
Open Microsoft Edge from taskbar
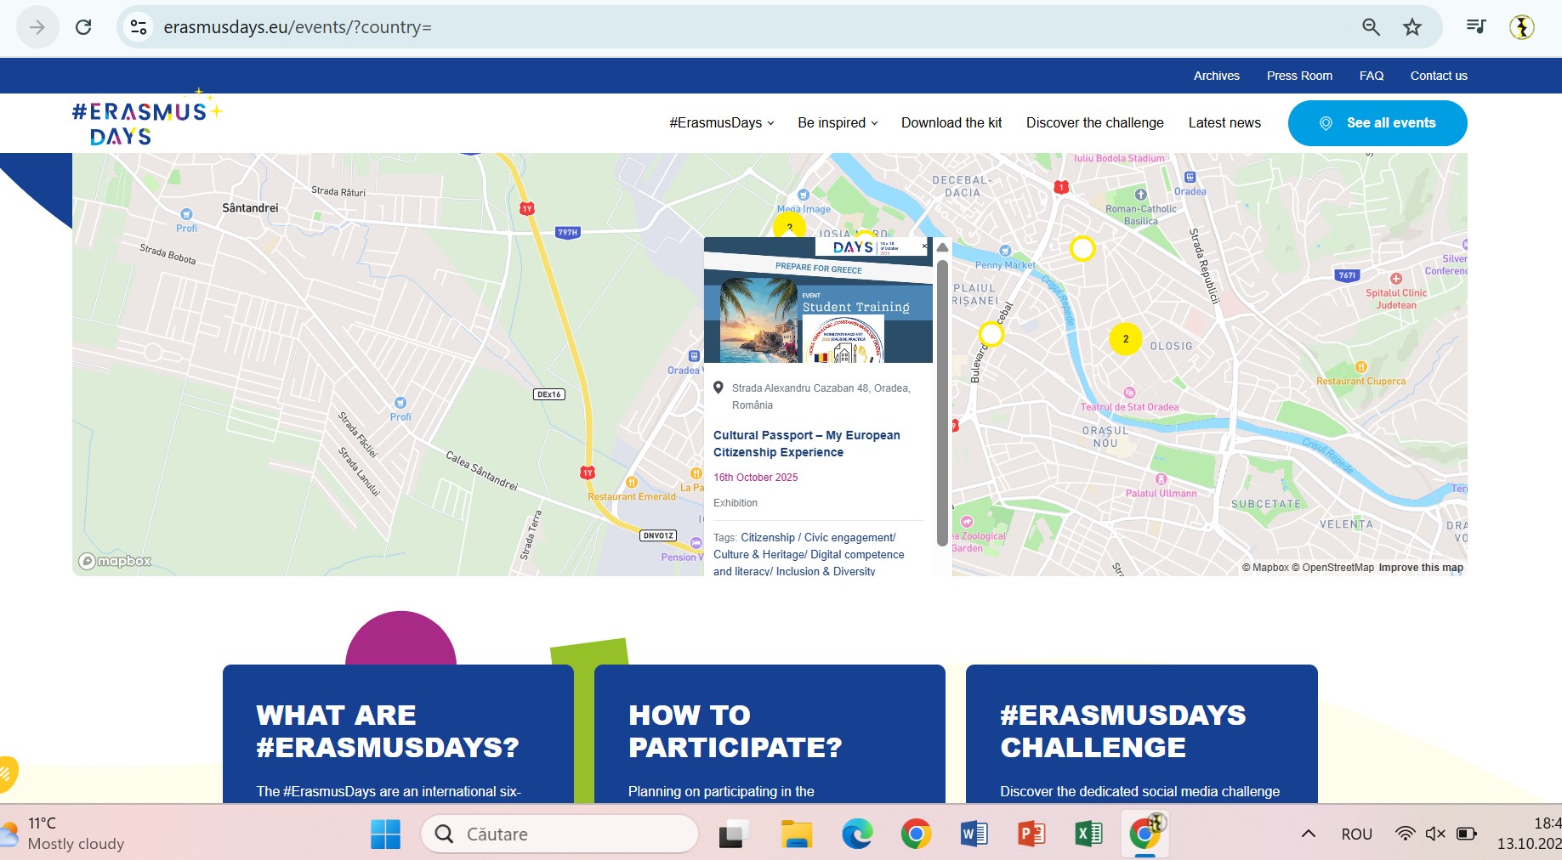click(x=857, y=835)
